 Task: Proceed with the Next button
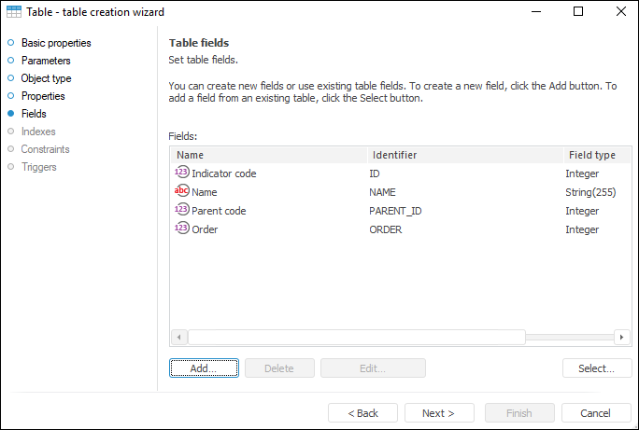pyautogui.click(x=438, y=413)
